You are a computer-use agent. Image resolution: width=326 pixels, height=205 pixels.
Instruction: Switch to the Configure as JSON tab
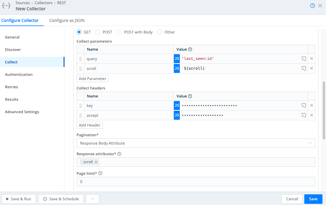(67, 20)
